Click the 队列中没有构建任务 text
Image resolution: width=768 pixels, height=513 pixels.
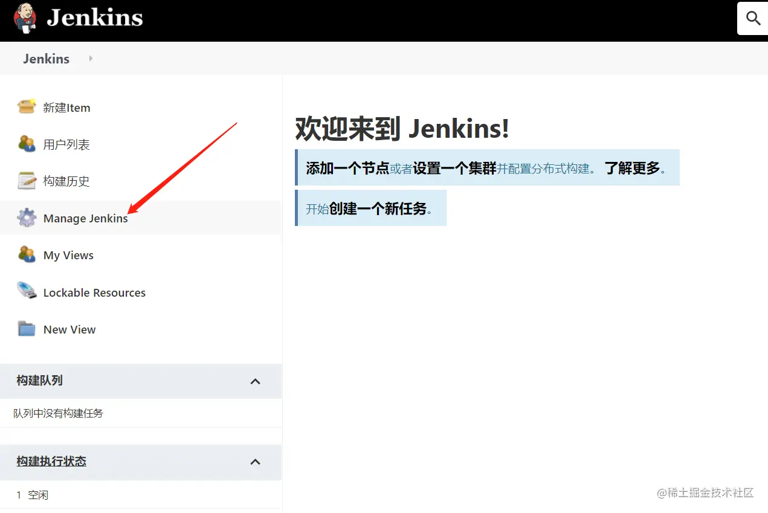click(x=58, y=413)
